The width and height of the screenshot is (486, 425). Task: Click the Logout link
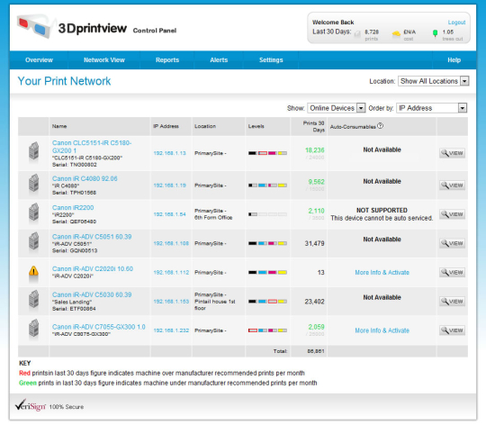point(456,23)
